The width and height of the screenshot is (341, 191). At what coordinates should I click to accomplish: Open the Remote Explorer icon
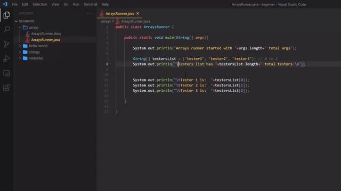tap(6, 73)
